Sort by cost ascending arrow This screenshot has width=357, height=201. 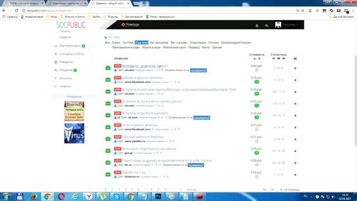(259, 59)
